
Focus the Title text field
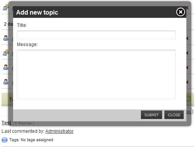[x=96, y=35]
